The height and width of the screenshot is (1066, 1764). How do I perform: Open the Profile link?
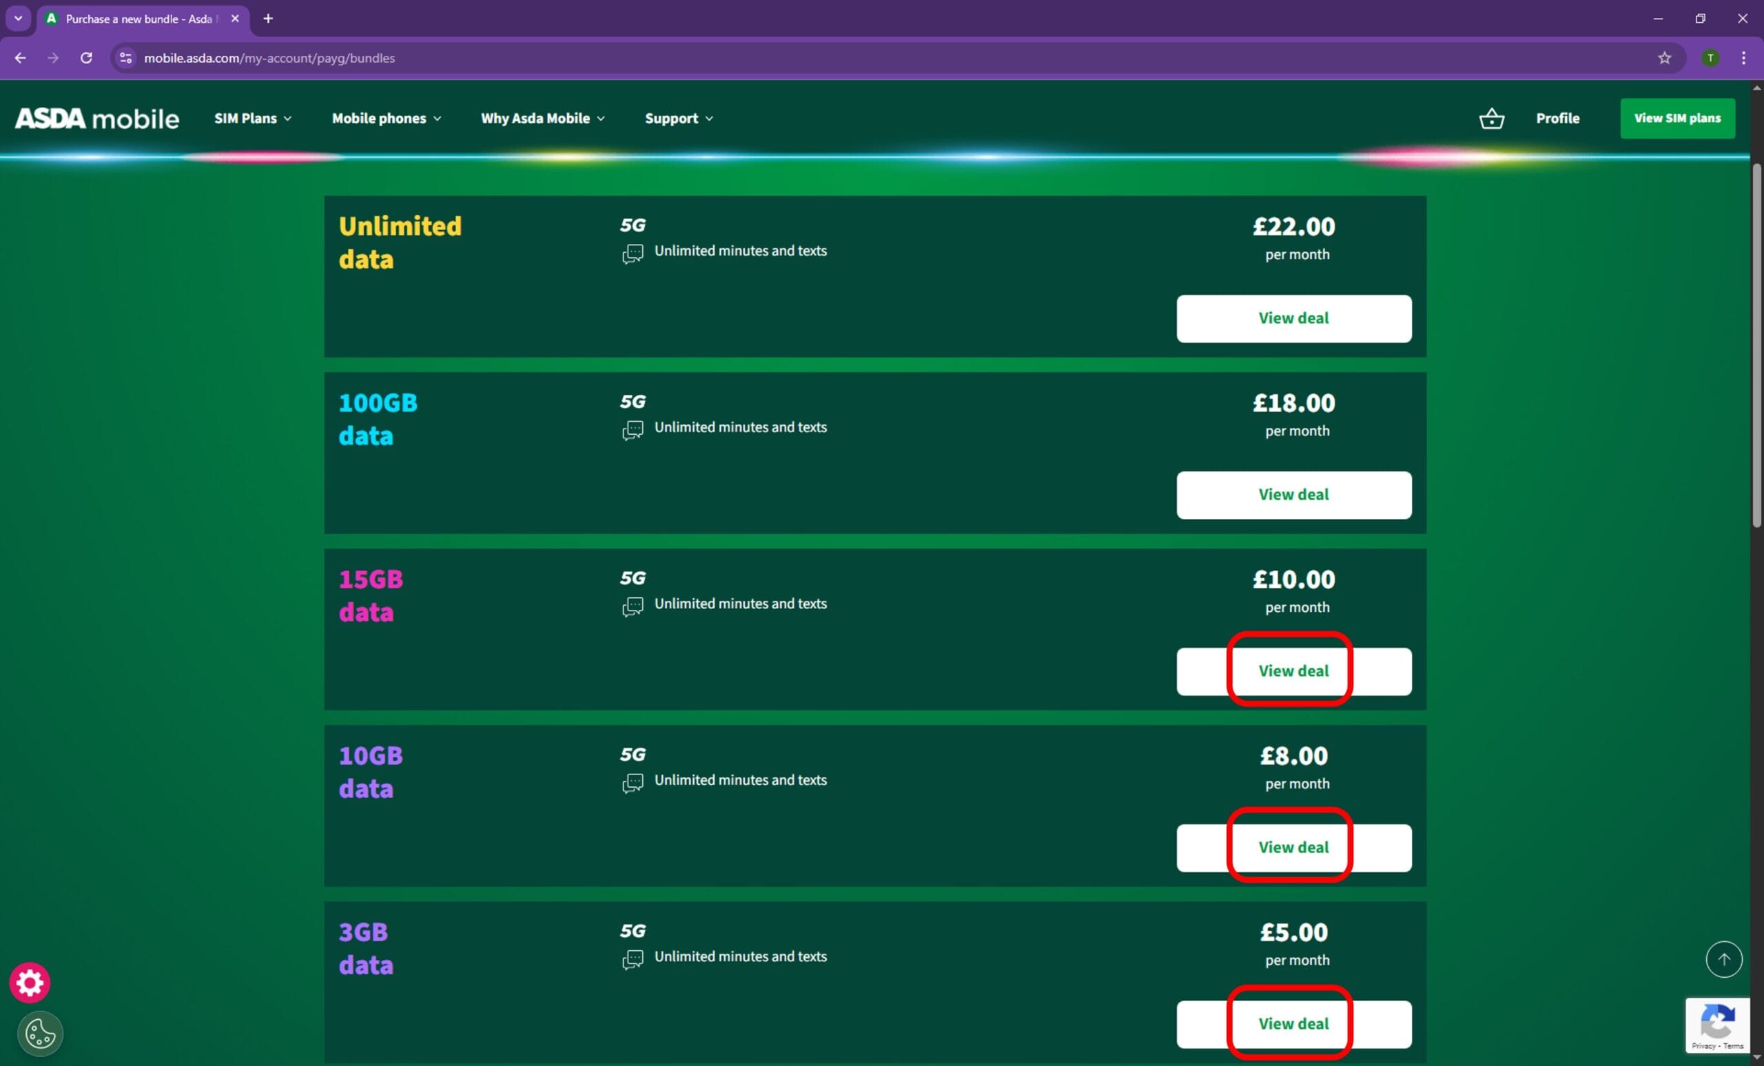coord(1557,118)
